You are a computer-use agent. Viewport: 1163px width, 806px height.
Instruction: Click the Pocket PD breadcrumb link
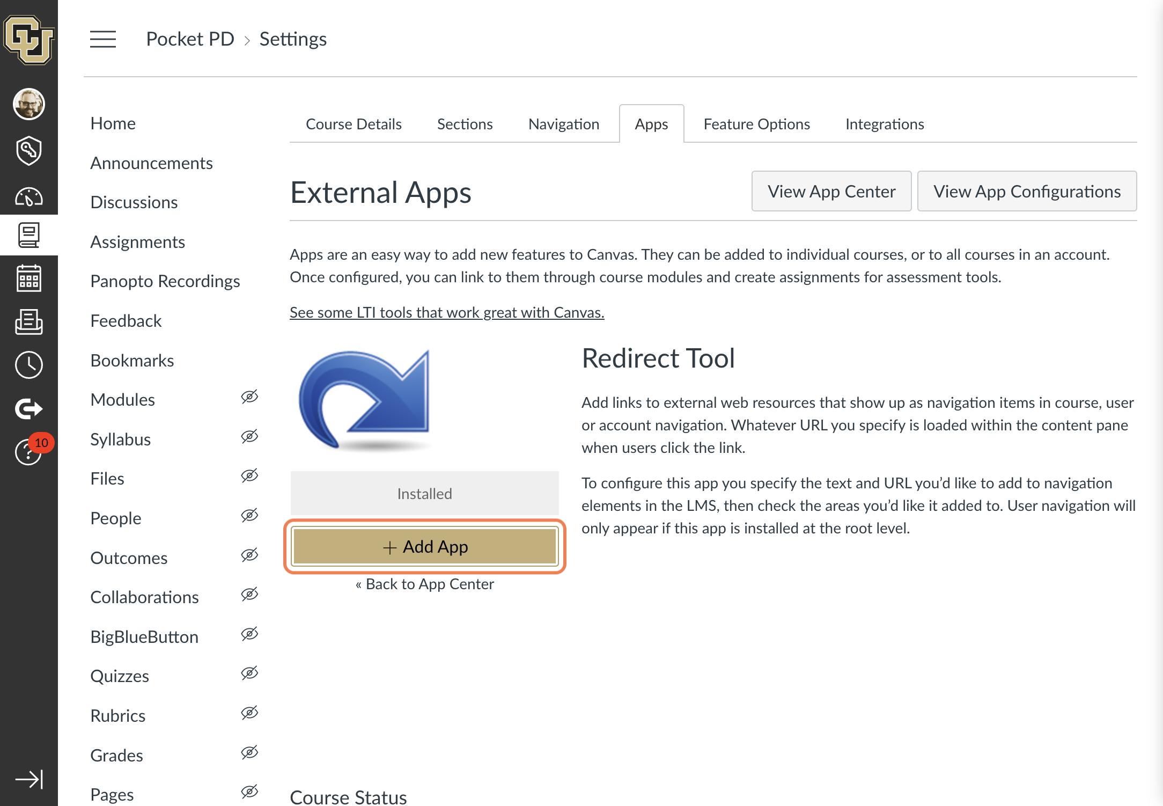190,39
